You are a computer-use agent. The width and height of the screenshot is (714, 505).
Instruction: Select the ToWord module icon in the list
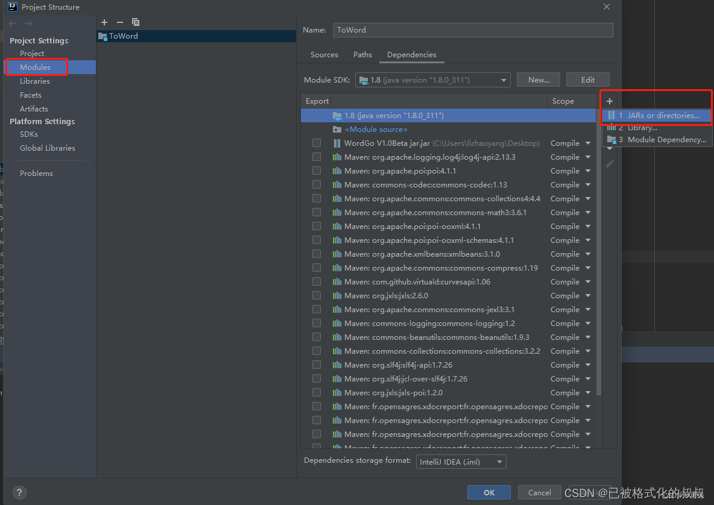104,36
